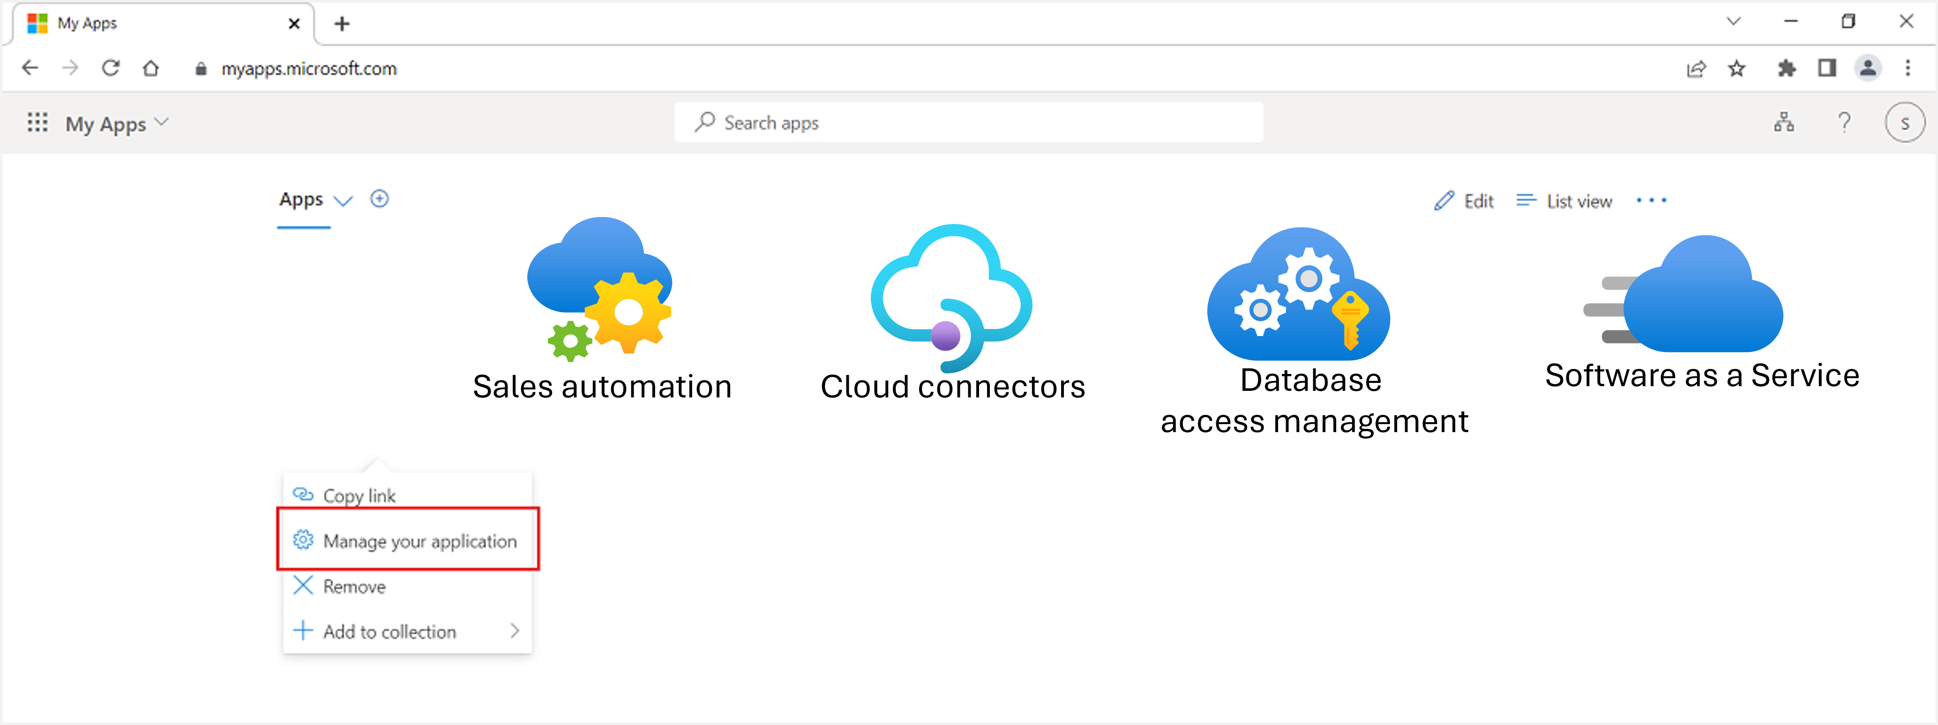Open the more options ellipsis menu
Image resolution: width=1938 pixels, height=725 pixels.
point(1651,201)
